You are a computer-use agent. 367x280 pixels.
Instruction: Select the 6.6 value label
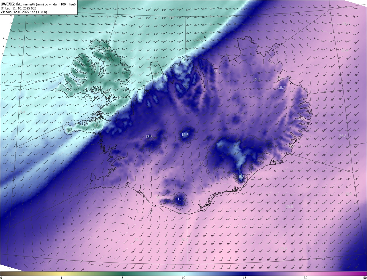(x=156, y=74)
